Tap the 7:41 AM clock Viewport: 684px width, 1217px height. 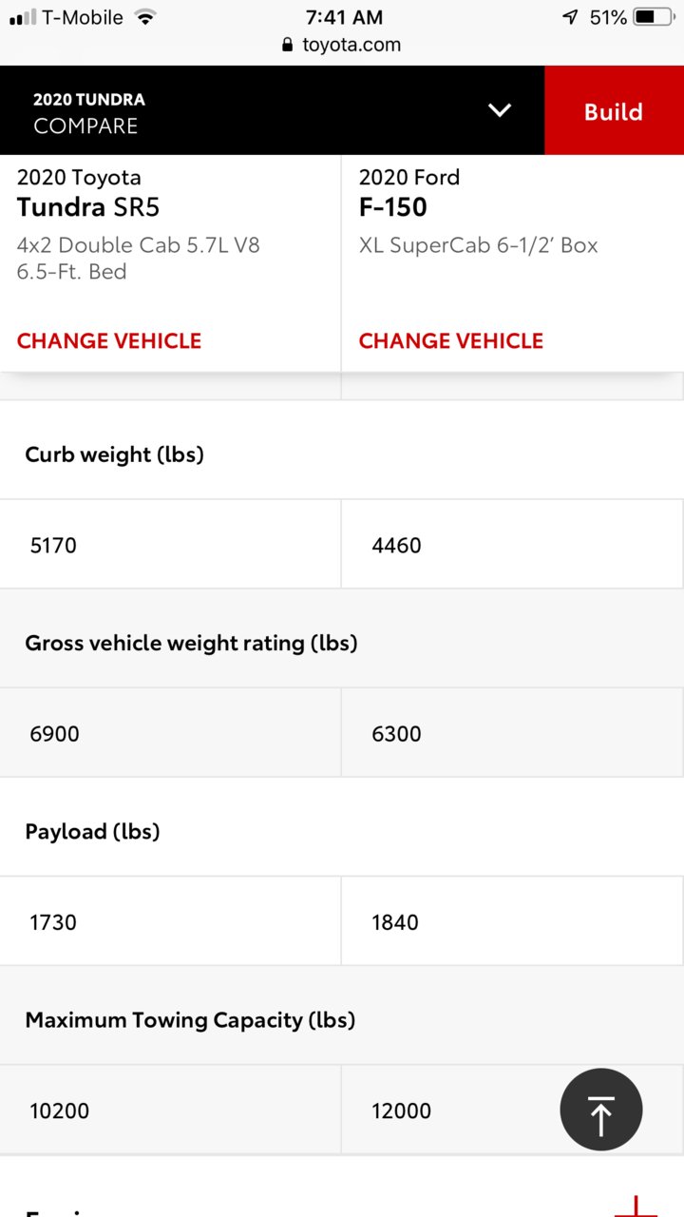tap(344, 17)
